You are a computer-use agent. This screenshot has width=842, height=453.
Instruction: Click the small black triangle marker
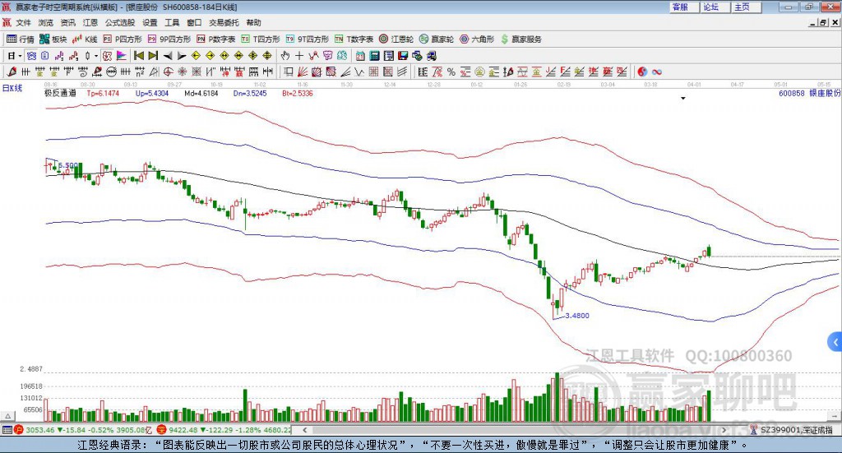683,98
